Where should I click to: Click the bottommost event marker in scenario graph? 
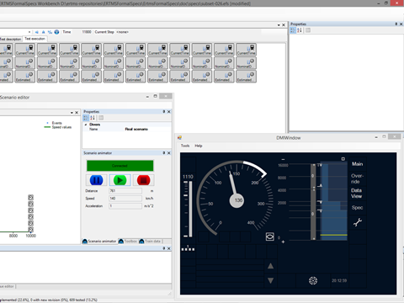point(31,230)
